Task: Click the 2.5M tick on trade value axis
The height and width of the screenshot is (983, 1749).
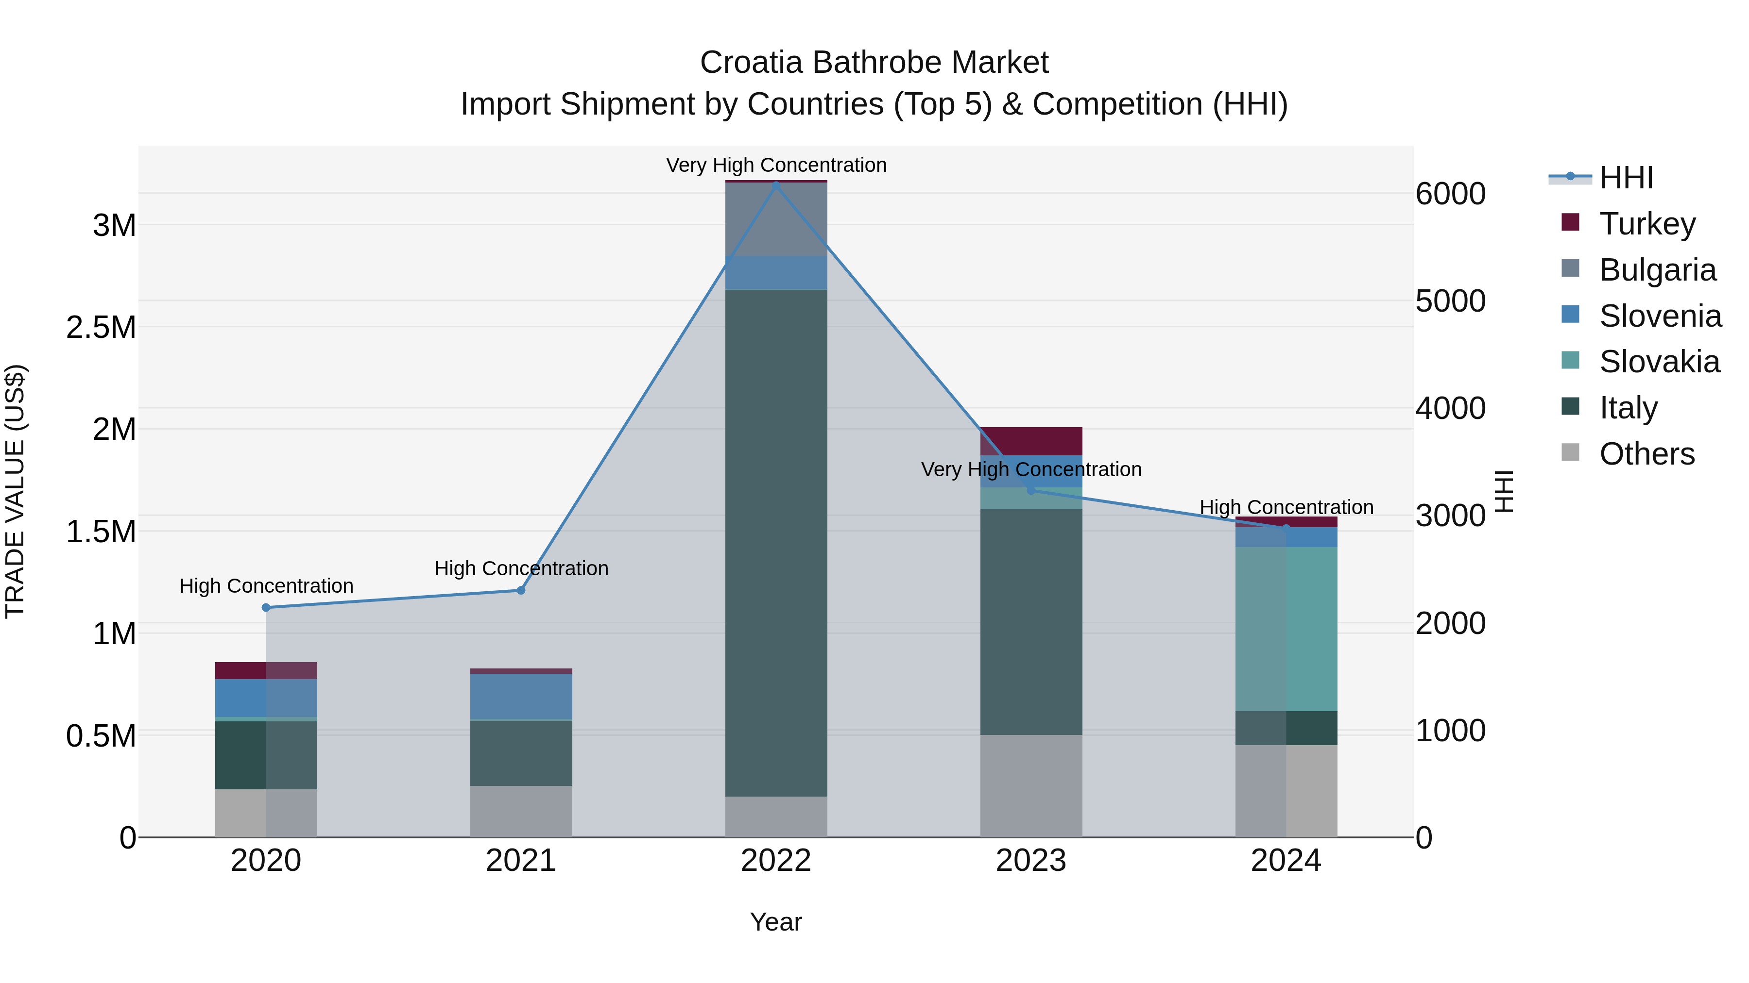Action: tap(101, 328)
